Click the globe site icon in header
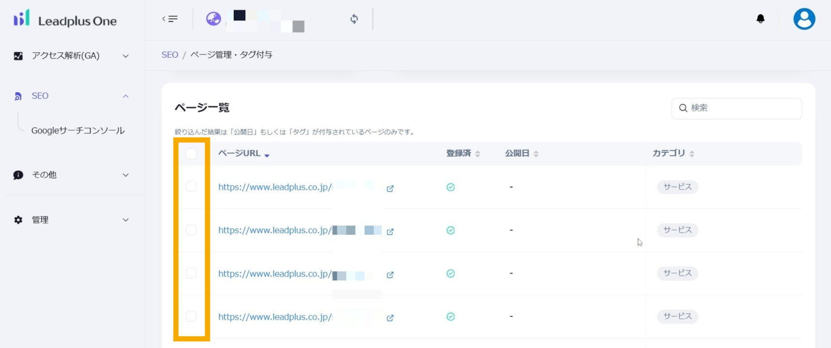 tap(213, 19)
